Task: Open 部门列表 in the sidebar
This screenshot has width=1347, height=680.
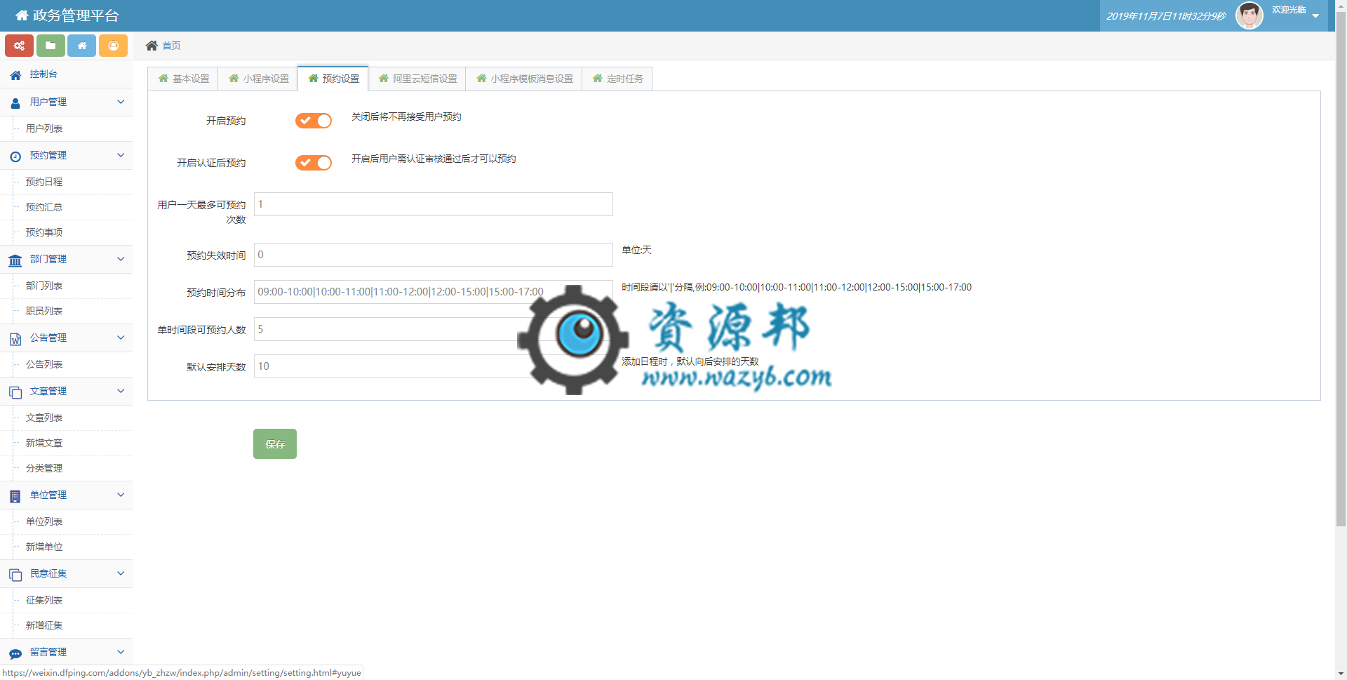Action: click(x=44, y=286)
